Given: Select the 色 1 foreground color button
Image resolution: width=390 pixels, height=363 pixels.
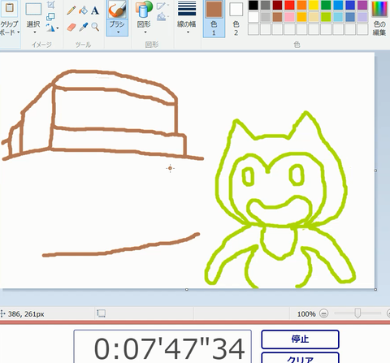Looking at the screenshot, I should [x=214, y=19].
